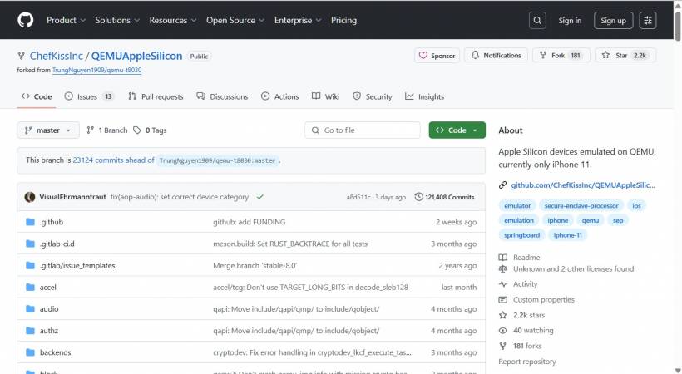682x374 pixels.
Task: Open the backends folder icon
Action: [30, 352]
